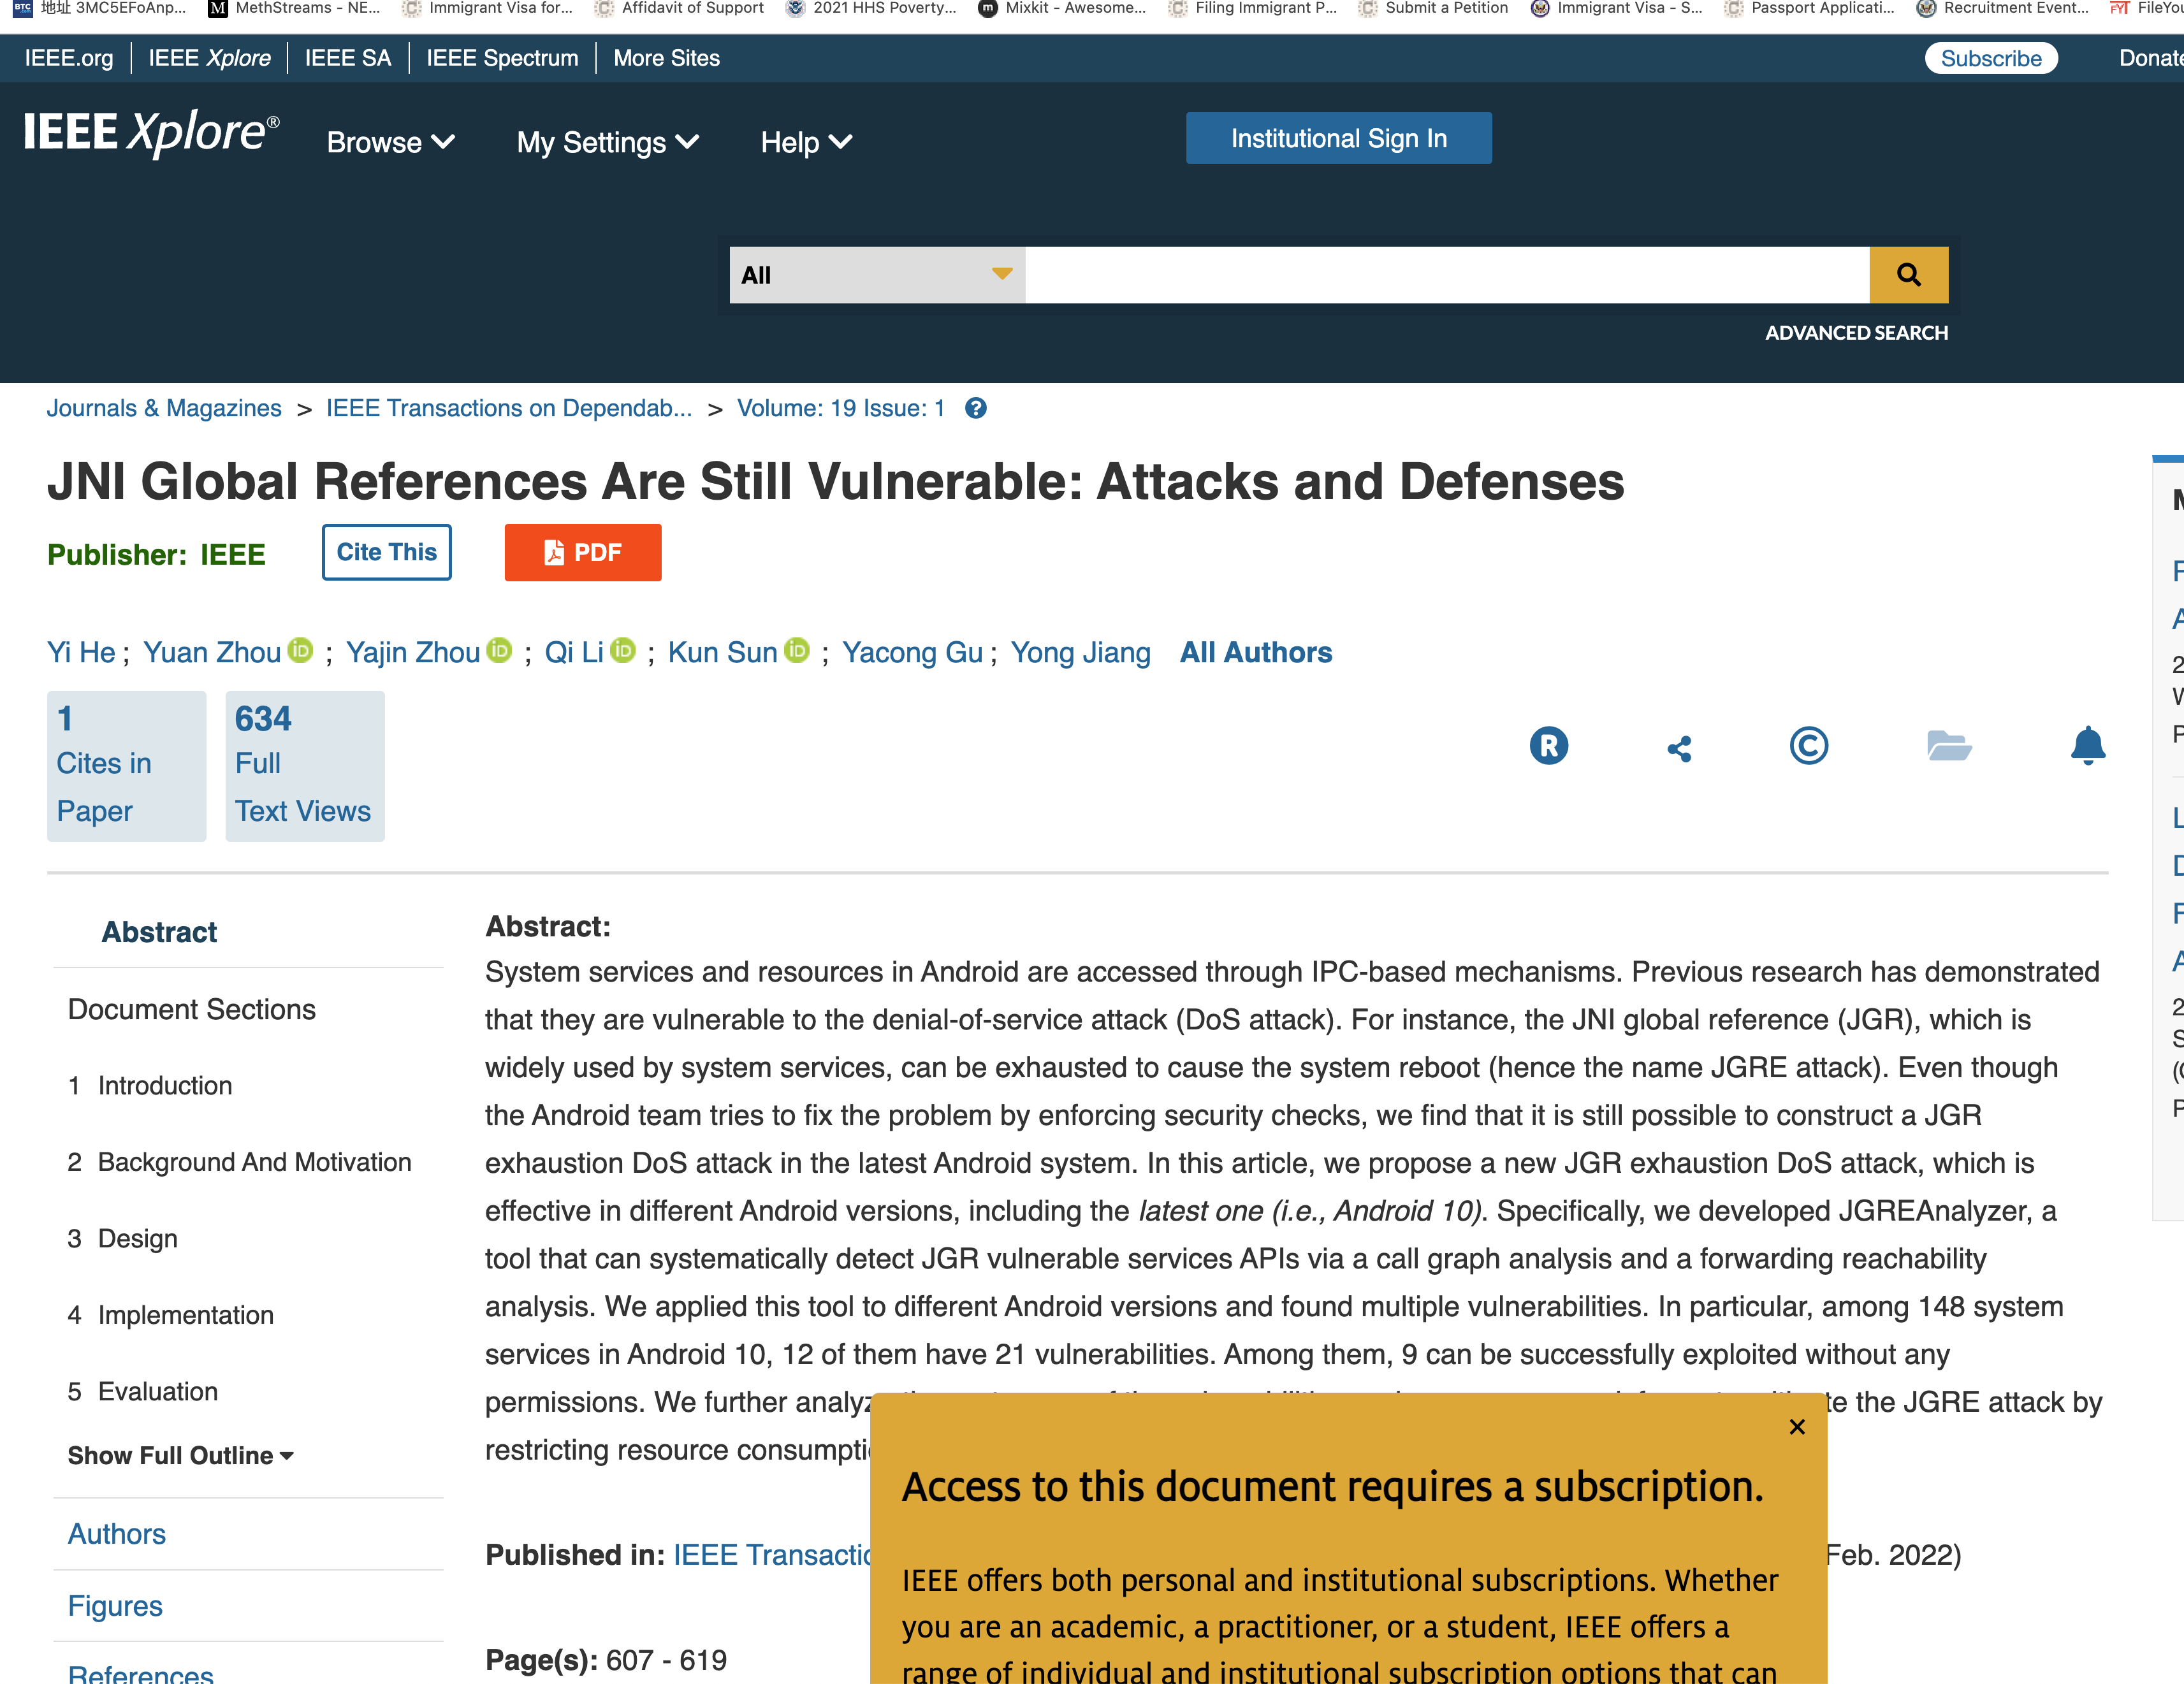Image resolution: width=2184 pixels, height=1684 pixels.
Task: Switch to the Authors section tab
Action: point(117,1533)
